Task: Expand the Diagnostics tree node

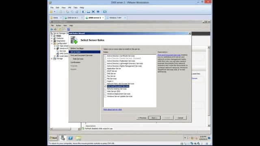Action: (x=52, y=41)
